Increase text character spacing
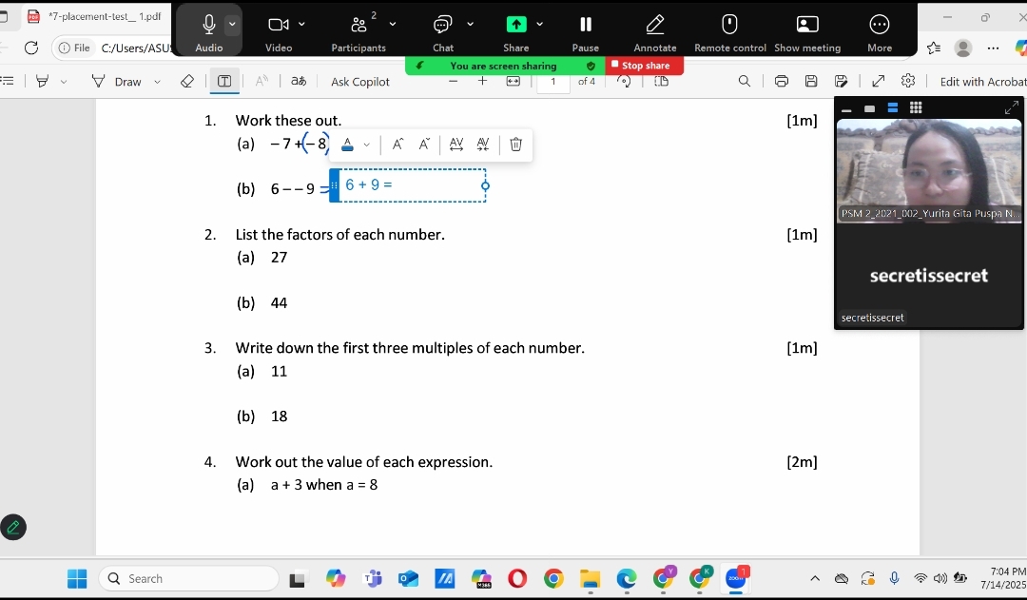 point(456,145)
